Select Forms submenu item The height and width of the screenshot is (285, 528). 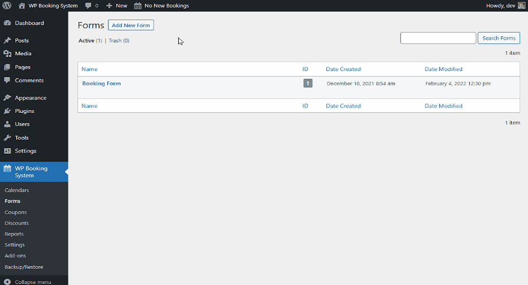[x=12, y=201]
